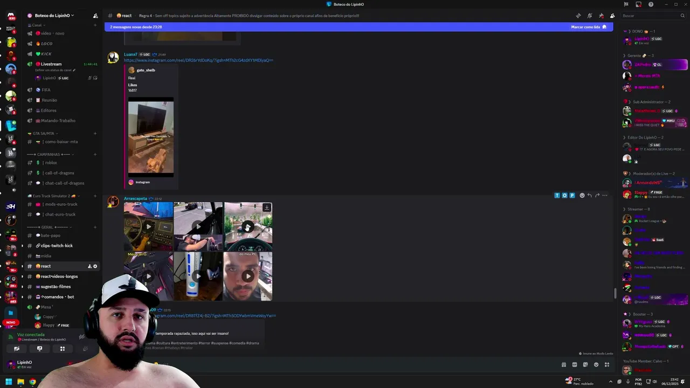Open the Threads icon in channel header
Image resolution: width=690 pixels, height=388 pixels.
(x=578, y=16)
